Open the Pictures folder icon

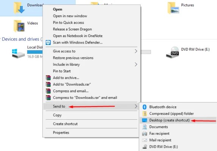173,8
